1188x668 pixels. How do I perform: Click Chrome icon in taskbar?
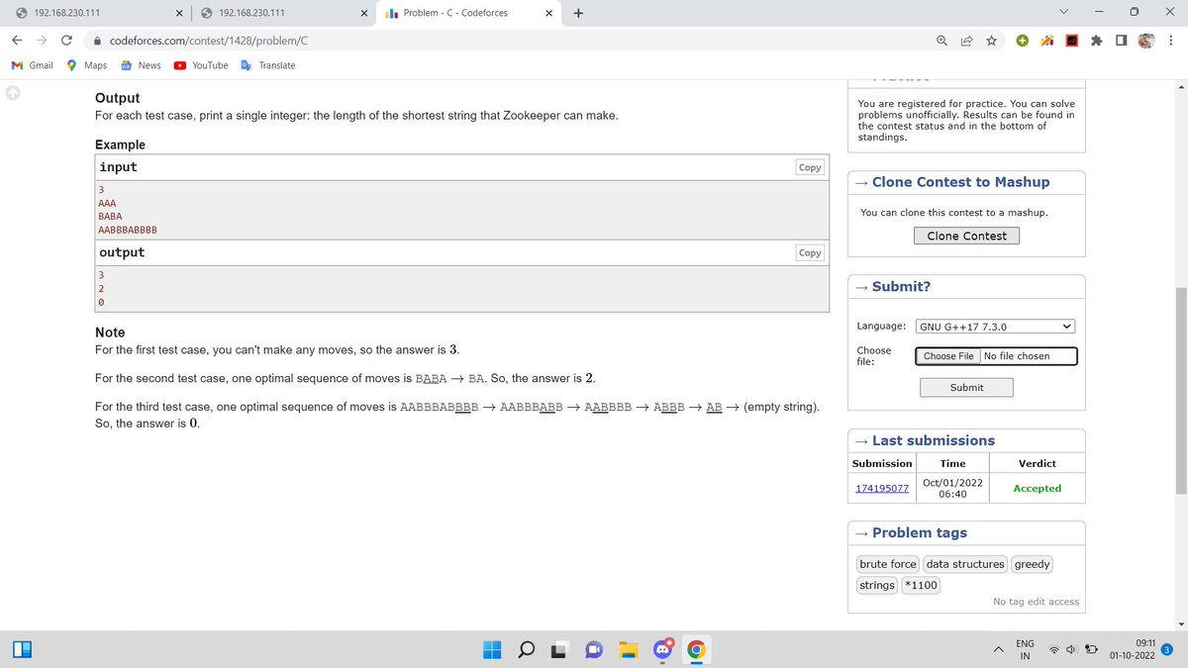click(x=696, y=650)
